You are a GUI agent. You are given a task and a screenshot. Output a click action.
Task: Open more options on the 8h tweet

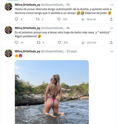click(x=112, y=28)
